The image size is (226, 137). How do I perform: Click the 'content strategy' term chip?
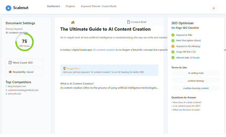tap(196, 81)
